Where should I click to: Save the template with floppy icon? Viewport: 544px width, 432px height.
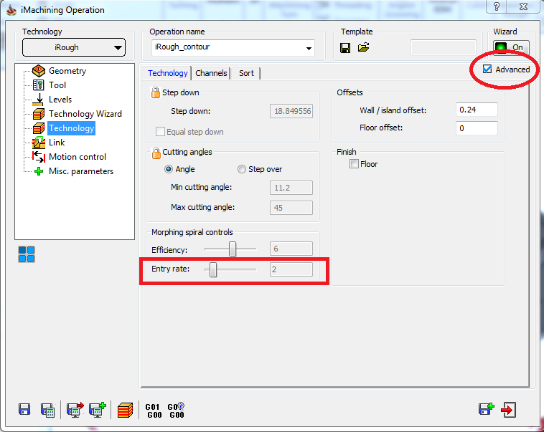pos(345,48)
